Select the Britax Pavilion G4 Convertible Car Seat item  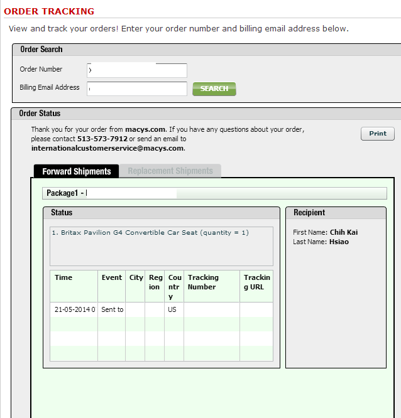[150, 233]
